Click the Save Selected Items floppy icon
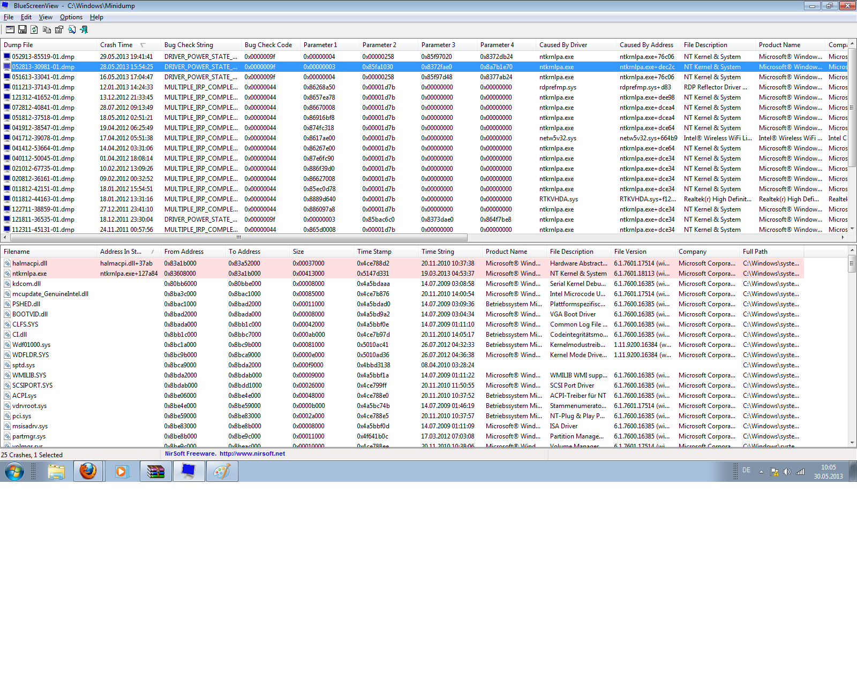The width and height of the screenshot is (857, 673). click(22, 29)
